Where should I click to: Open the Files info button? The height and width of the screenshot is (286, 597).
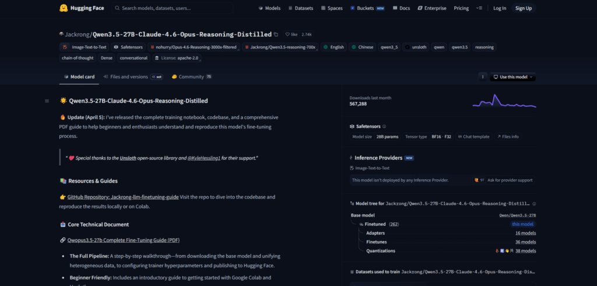pos(508,137)
